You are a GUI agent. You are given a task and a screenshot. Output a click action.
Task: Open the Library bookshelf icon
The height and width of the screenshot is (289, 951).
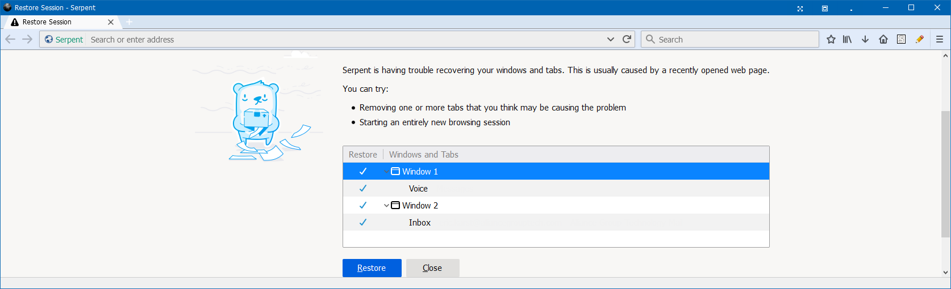click(x=847, y=39)
